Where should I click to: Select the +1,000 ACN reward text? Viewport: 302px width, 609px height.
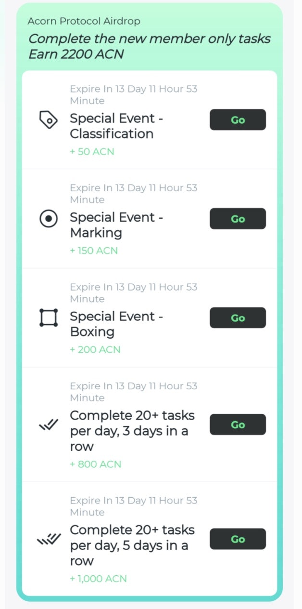(x=99, y=579)
